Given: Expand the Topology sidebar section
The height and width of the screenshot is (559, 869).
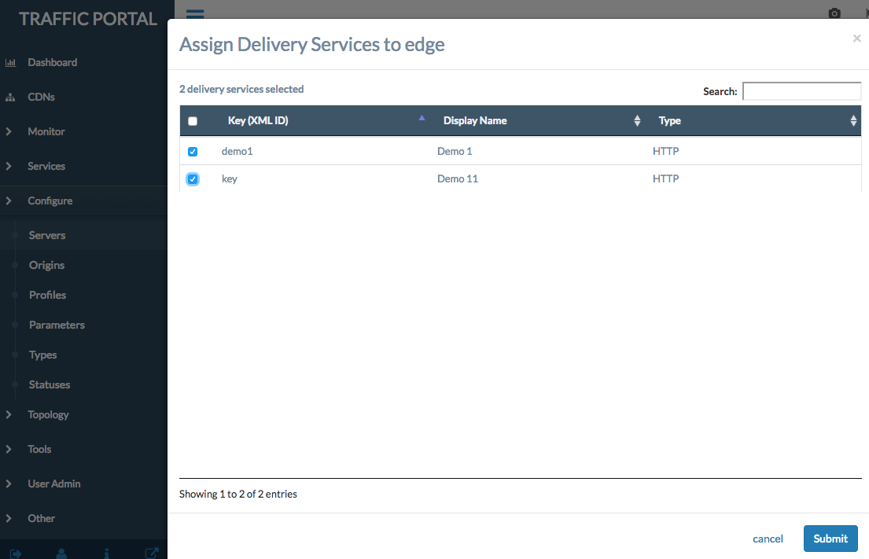Looking at the screenshot, I should coord(48,414).
